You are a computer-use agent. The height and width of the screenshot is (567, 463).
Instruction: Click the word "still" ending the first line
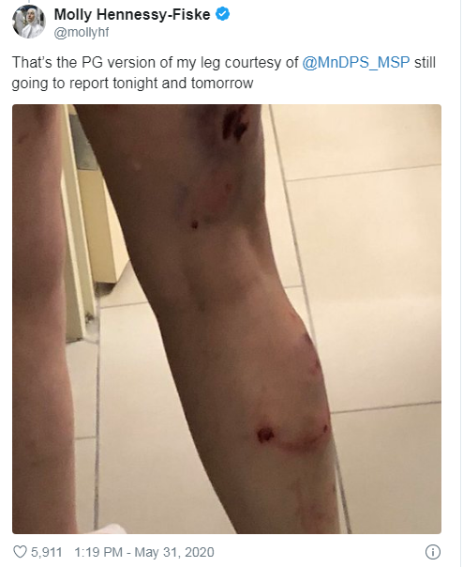(426, 62)
